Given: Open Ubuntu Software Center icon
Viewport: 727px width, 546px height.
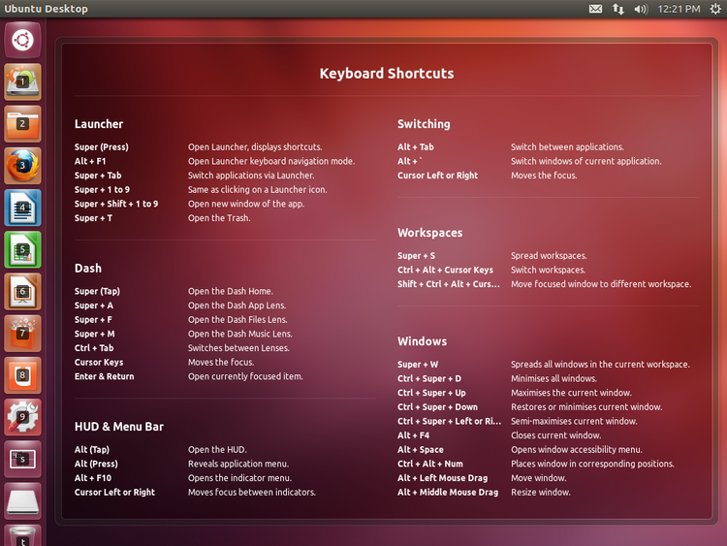Looking at the screenshot, I should point(22,333).
